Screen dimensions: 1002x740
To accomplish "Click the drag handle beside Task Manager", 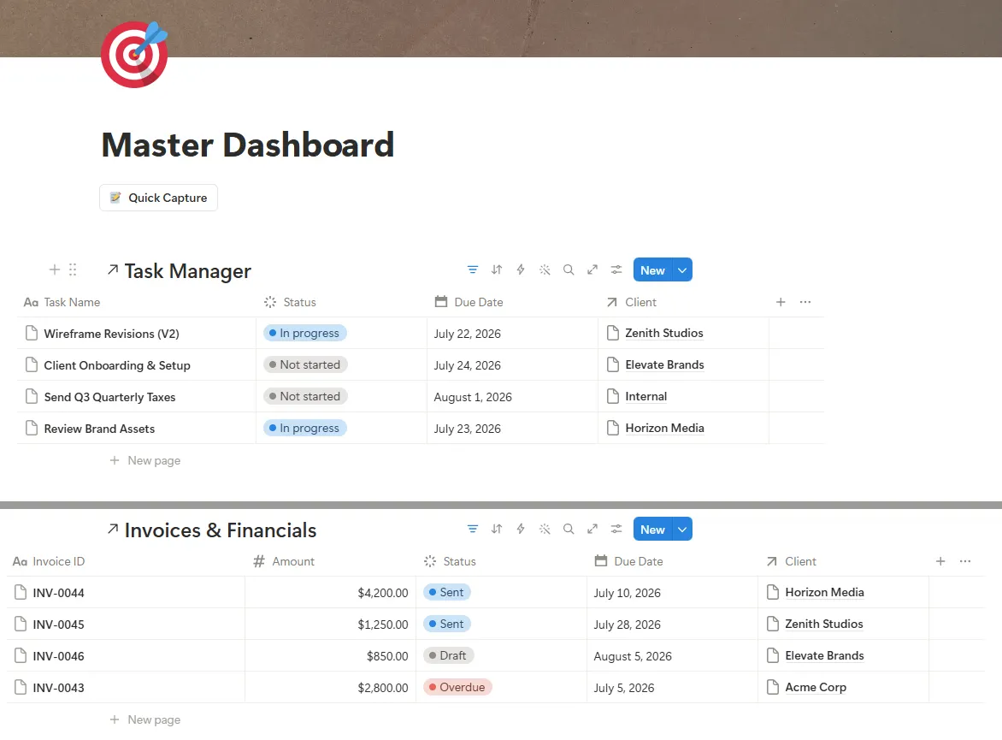I will point(73,269).
